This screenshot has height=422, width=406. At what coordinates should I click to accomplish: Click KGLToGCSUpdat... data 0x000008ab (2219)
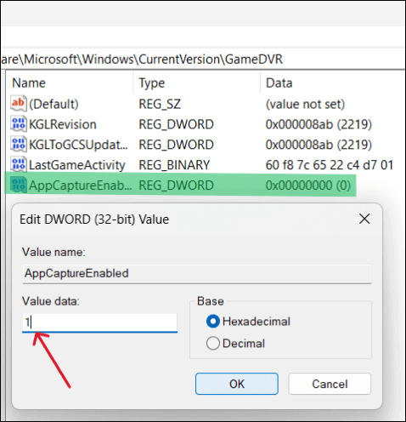point(319,145)
